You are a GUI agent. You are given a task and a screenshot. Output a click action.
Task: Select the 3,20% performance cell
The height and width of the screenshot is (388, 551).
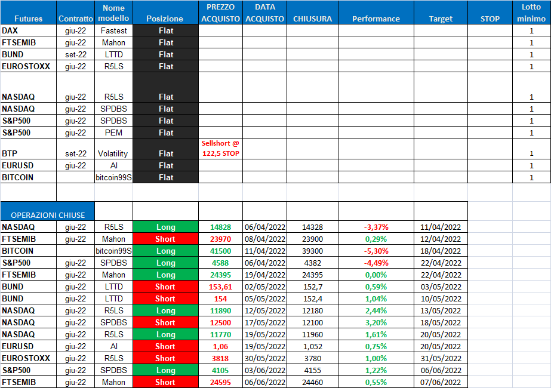(x=376, y=322)
